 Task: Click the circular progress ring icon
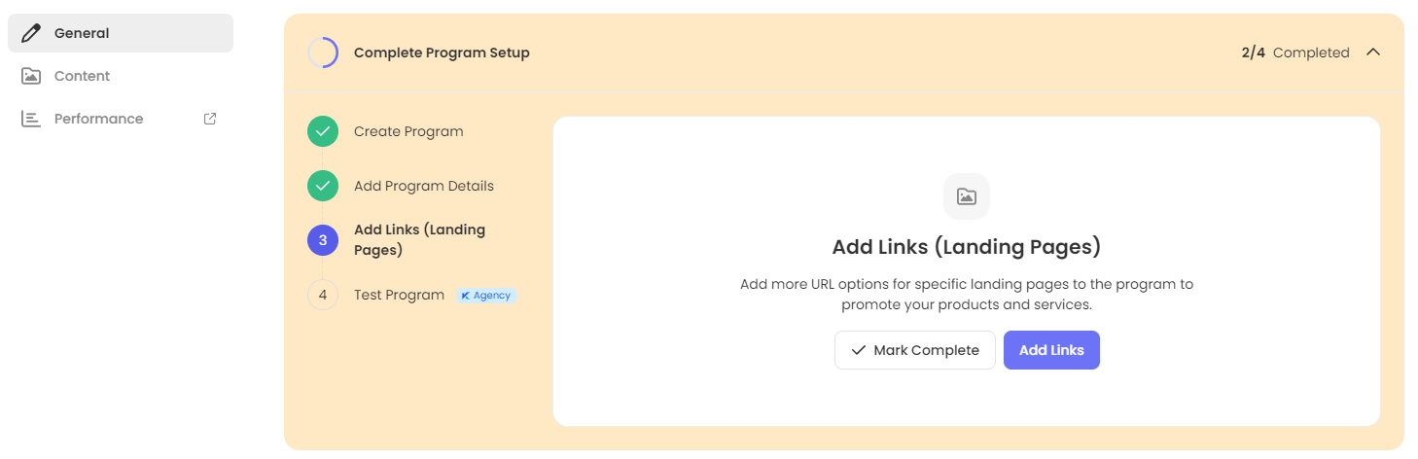point(323,53)
